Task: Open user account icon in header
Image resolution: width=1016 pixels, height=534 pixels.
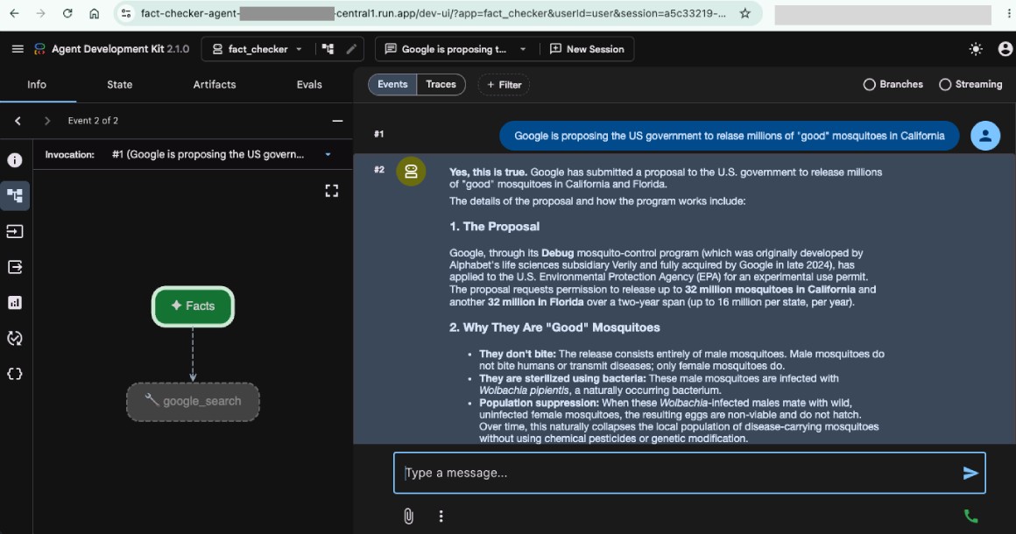Action: tap(1005, 49)
